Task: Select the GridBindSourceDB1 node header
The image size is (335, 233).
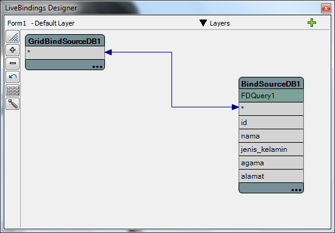Action: (x=65, y=41)
